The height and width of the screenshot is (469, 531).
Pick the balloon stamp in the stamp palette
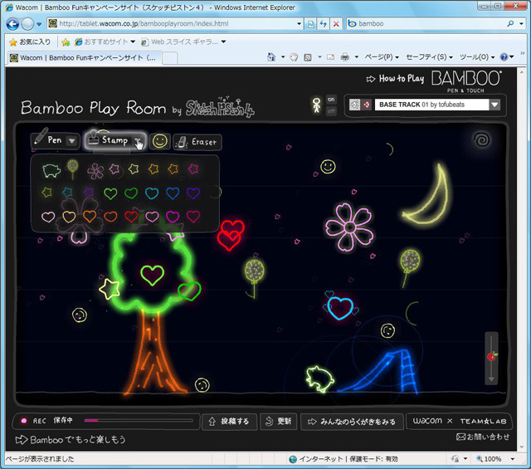72,169
